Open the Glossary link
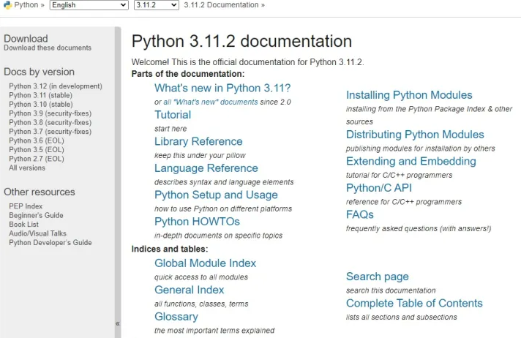521x338 pixels. point(176,317)
